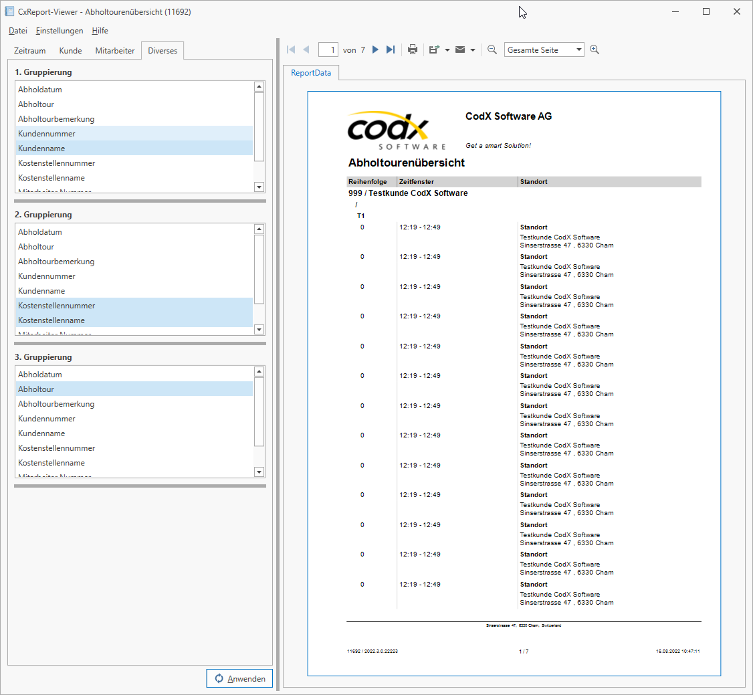
Task: Open the Datei menu
Action: pos(17,30)
